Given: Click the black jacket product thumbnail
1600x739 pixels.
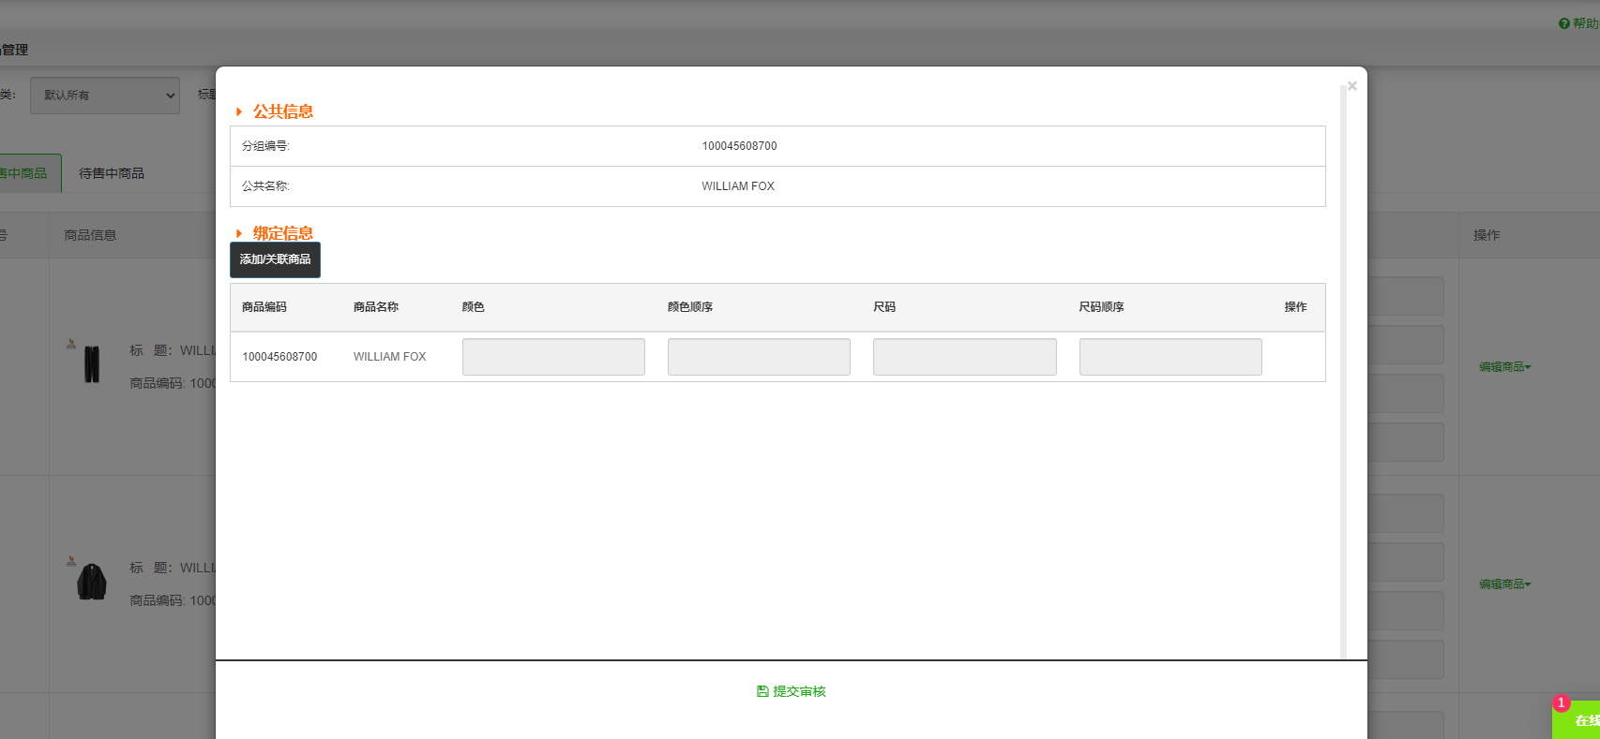Looking at the screenshot, I should (x=91, y=581).
